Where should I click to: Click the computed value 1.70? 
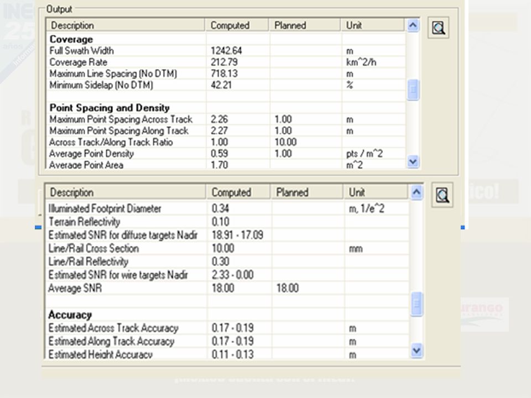point(219,165)
